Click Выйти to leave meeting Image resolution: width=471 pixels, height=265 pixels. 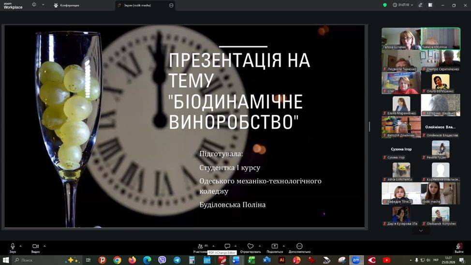pos(459,247)
